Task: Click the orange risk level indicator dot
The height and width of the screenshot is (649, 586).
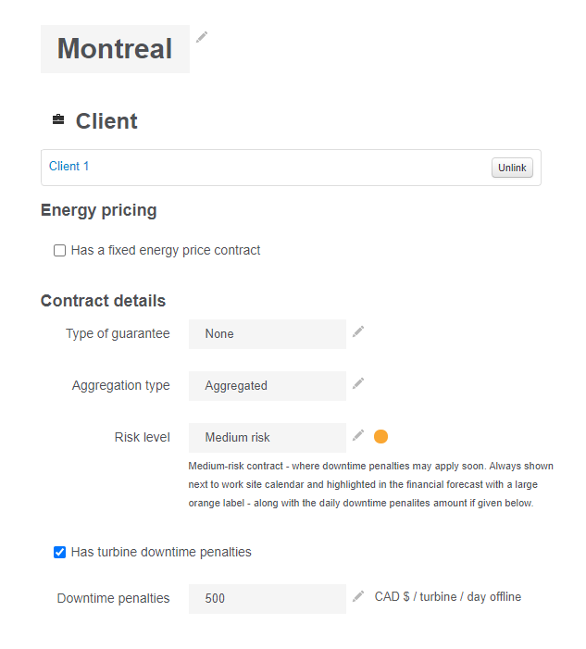Action: 380,437
